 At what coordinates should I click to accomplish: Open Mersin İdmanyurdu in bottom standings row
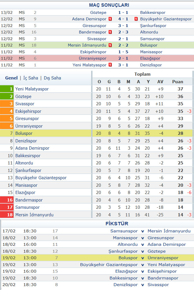(x=34, y=215)
